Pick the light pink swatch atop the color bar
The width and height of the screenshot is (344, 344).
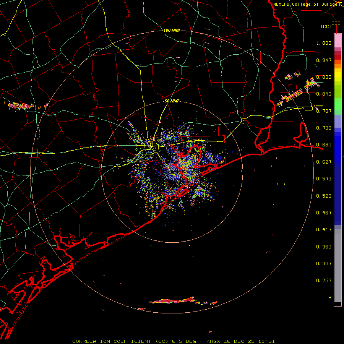tap(338, 41)
